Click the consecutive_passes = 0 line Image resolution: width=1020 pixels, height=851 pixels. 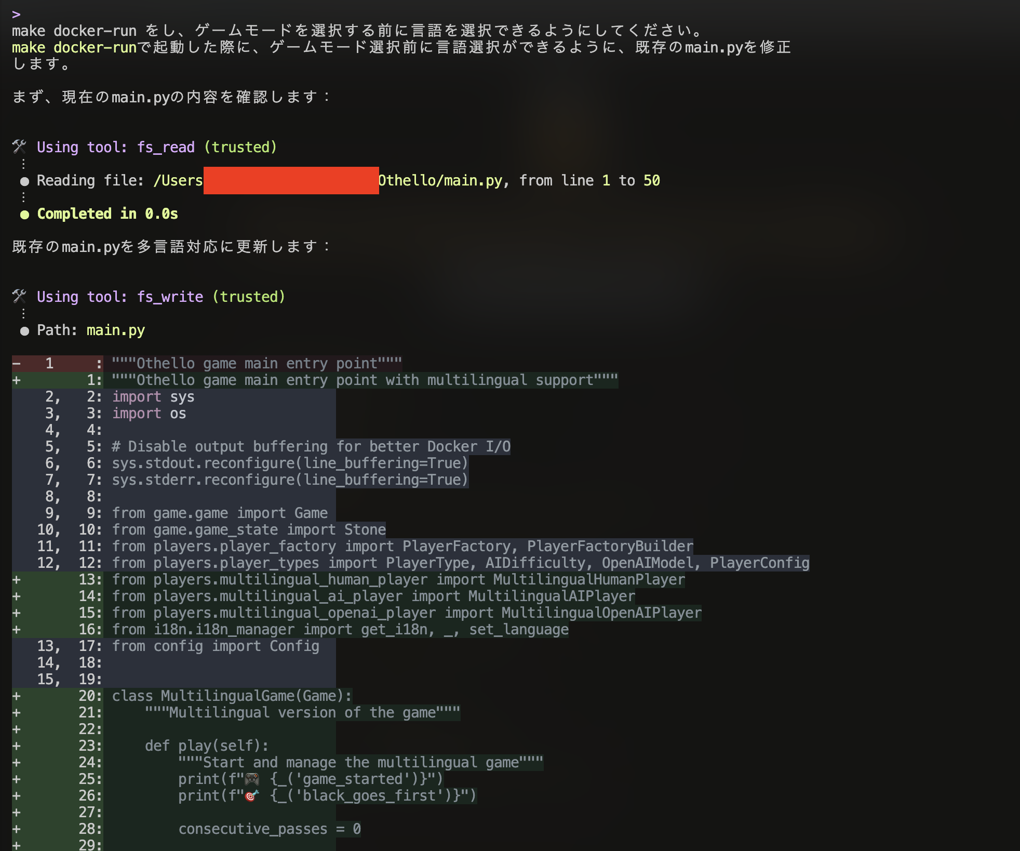pos(270,829)
